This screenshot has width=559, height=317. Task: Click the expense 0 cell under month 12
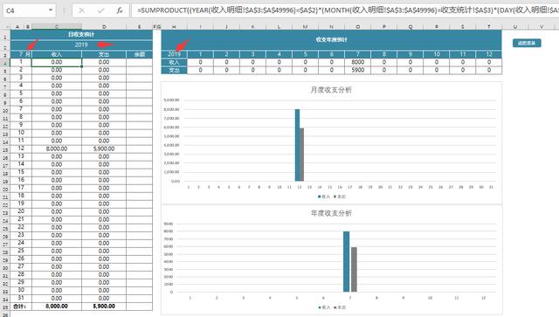tap(489, 70)
